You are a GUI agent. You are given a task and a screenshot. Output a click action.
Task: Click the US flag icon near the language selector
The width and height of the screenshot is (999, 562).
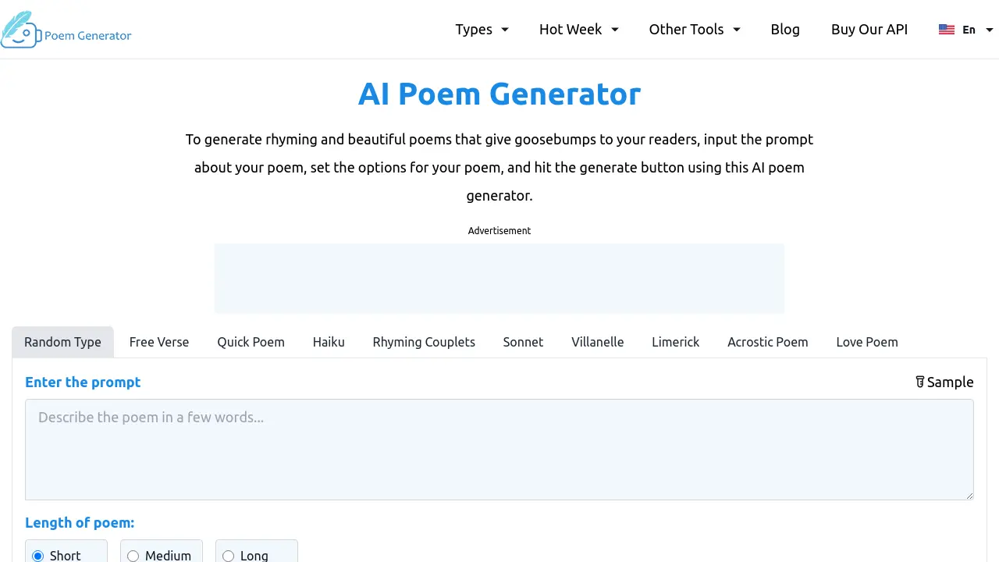[x=946, y=29]
